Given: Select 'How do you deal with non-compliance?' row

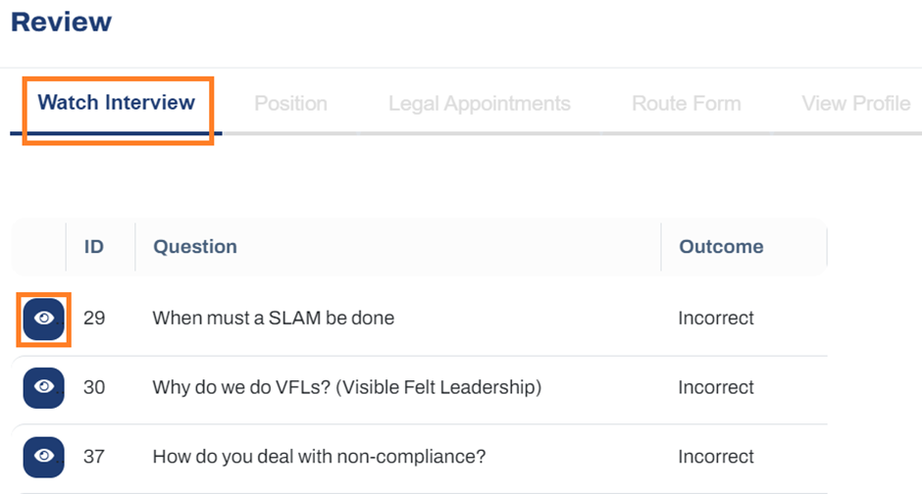Looking at the screenshot, I should click(x=419, y=457).
